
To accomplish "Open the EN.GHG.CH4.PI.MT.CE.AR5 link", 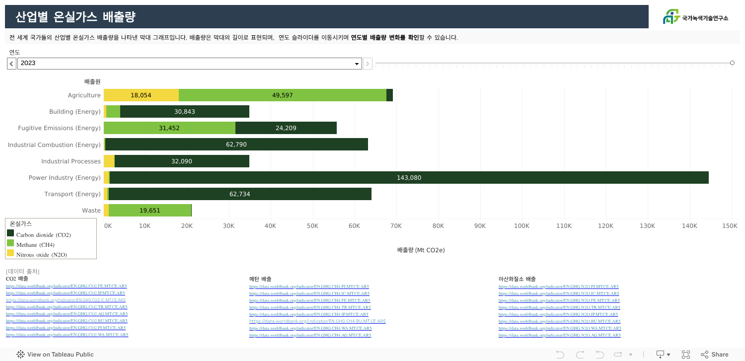I will click(x=309, y=287).
